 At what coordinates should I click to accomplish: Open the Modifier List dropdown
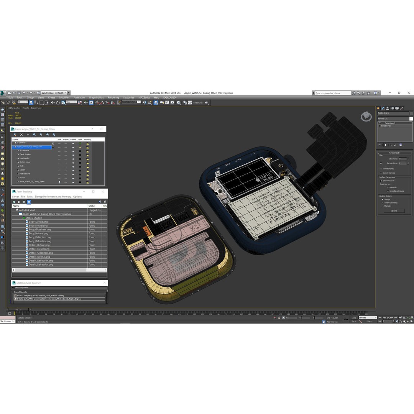[x=395, y=119]
